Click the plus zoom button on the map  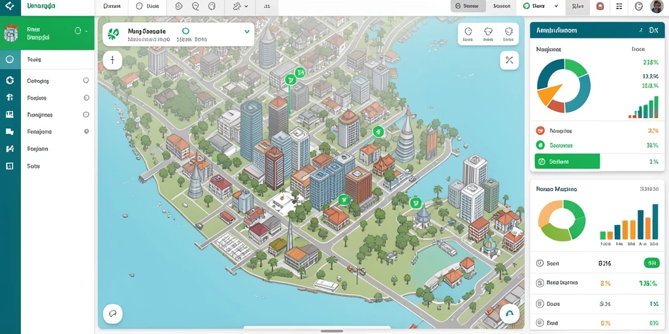[112, 60]
